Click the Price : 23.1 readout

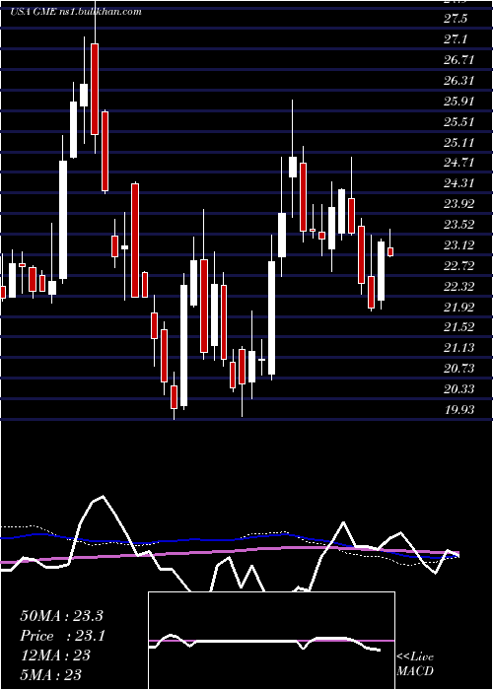click(x=62, y=636)
